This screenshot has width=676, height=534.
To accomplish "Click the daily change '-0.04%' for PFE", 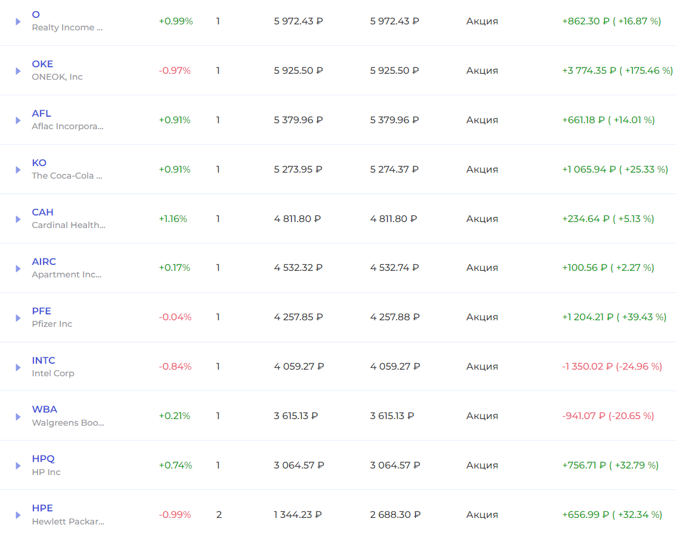I will pyautogui.click(x=175, y=317).
